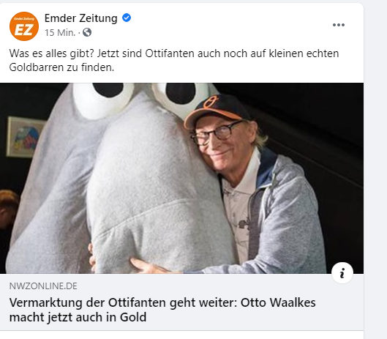Click the 15 Min. timestamp
The width and height of the screenshot is (387, 339).
(x=60, y=33)
